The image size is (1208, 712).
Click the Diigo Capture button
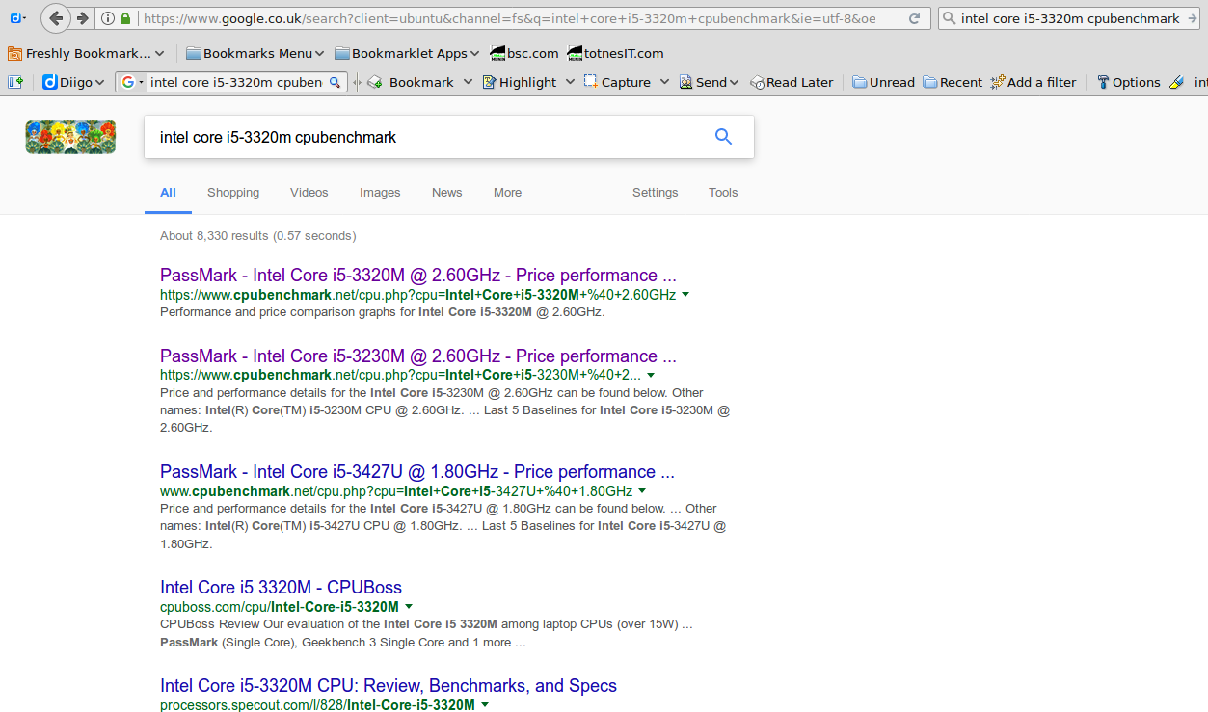click(x=617, y=82)
